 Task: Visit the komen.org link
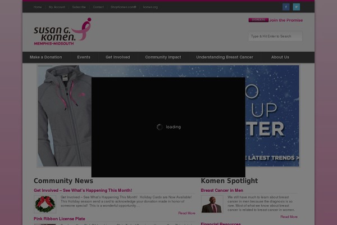(x=151, y=7)
